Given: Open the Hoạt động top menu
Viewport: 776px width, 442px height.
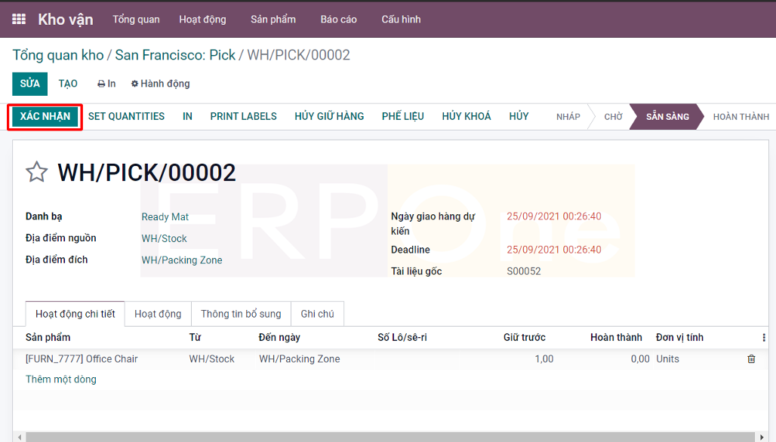Looking at the screenshot, I should pyautogui.click(x=202, y=20).
